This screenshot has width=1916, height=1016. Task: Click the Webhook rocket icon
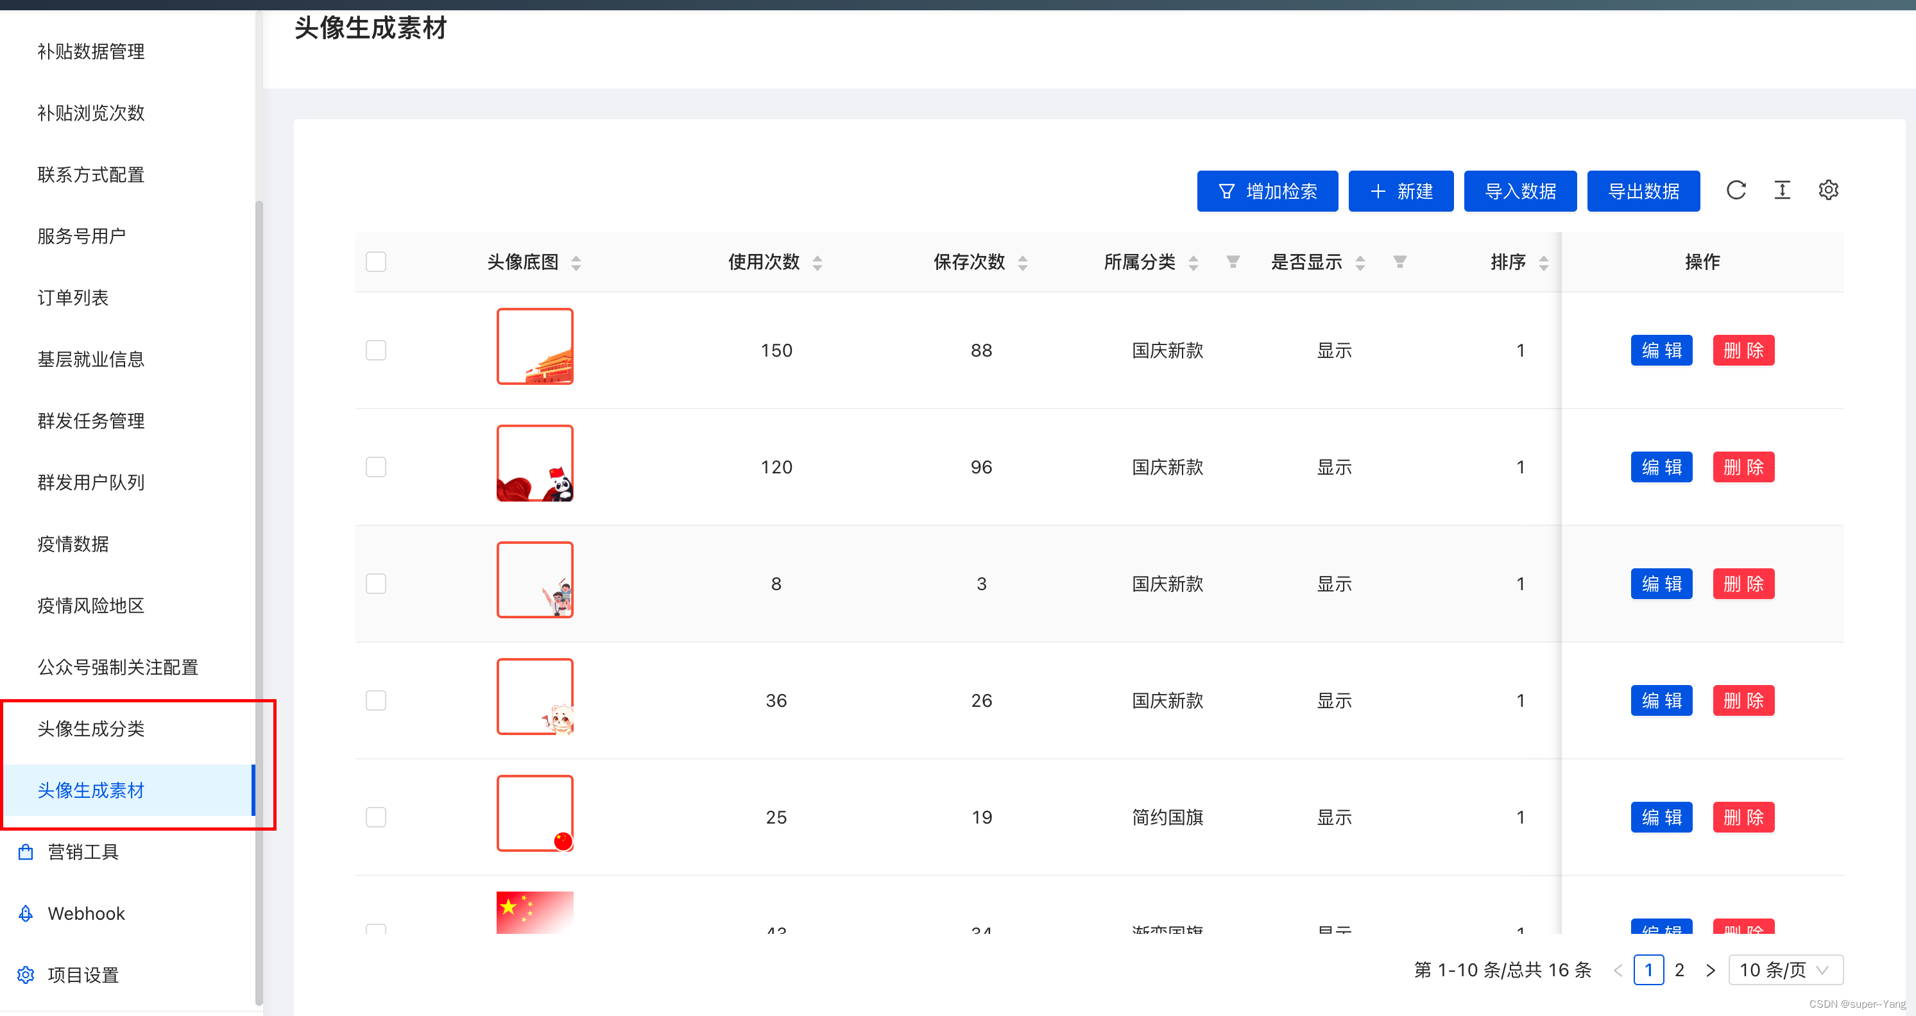(x=26, y=913)
